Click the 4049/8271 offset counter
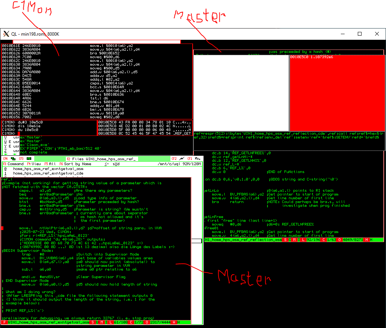Viewport: 386px width, 328px height. coord(353,239)
